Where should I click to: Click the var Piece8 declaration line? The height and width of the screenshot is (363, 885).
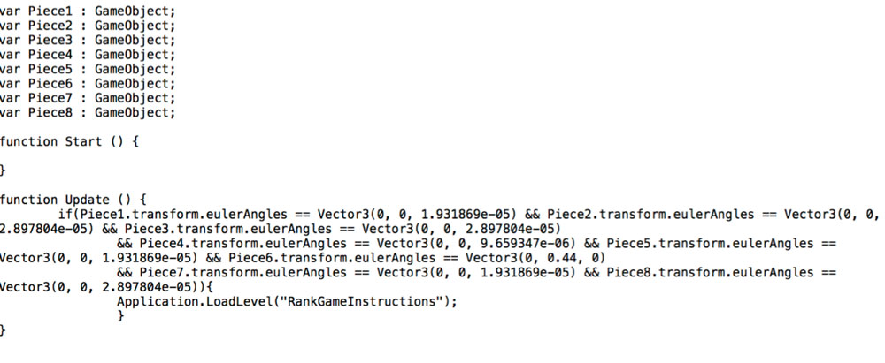pyautogui.click(x=88, y=112)
